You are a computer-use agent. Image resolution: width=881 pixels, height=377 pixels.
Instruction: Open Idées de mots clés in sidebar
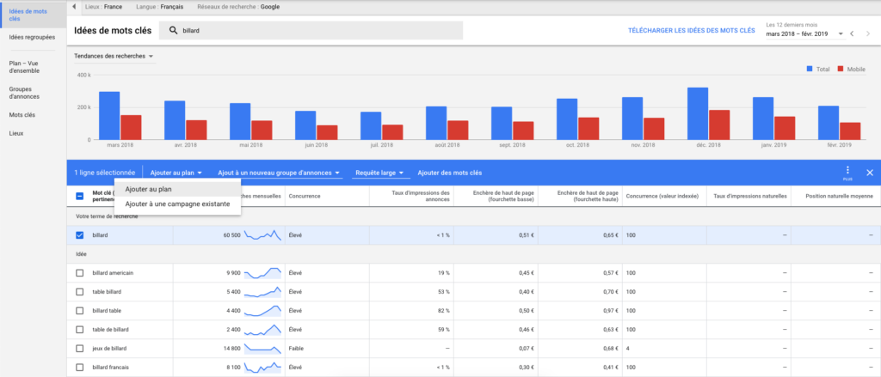coord(34,15)
